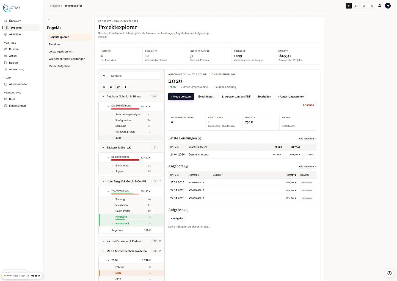The height and width of the screenshot is (281, 397).
Task: Open the Datensicherung entry
Action: click(x=242, y=154)
